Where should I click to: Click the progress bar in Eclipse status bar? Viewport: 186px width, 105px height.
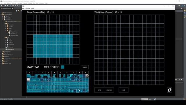(148, 99)
